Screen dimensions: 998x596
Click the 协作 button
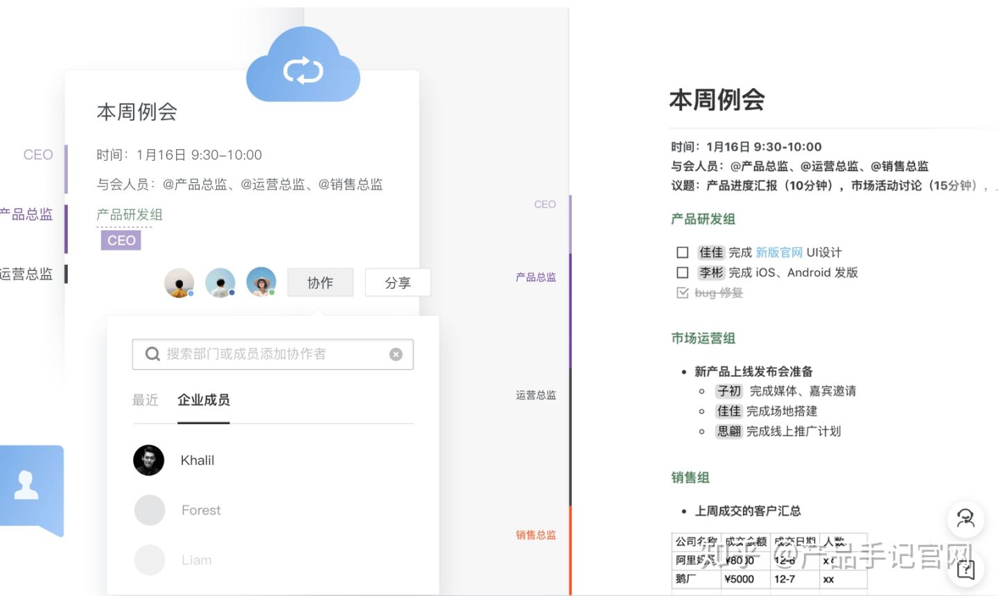tap(320, 282)
